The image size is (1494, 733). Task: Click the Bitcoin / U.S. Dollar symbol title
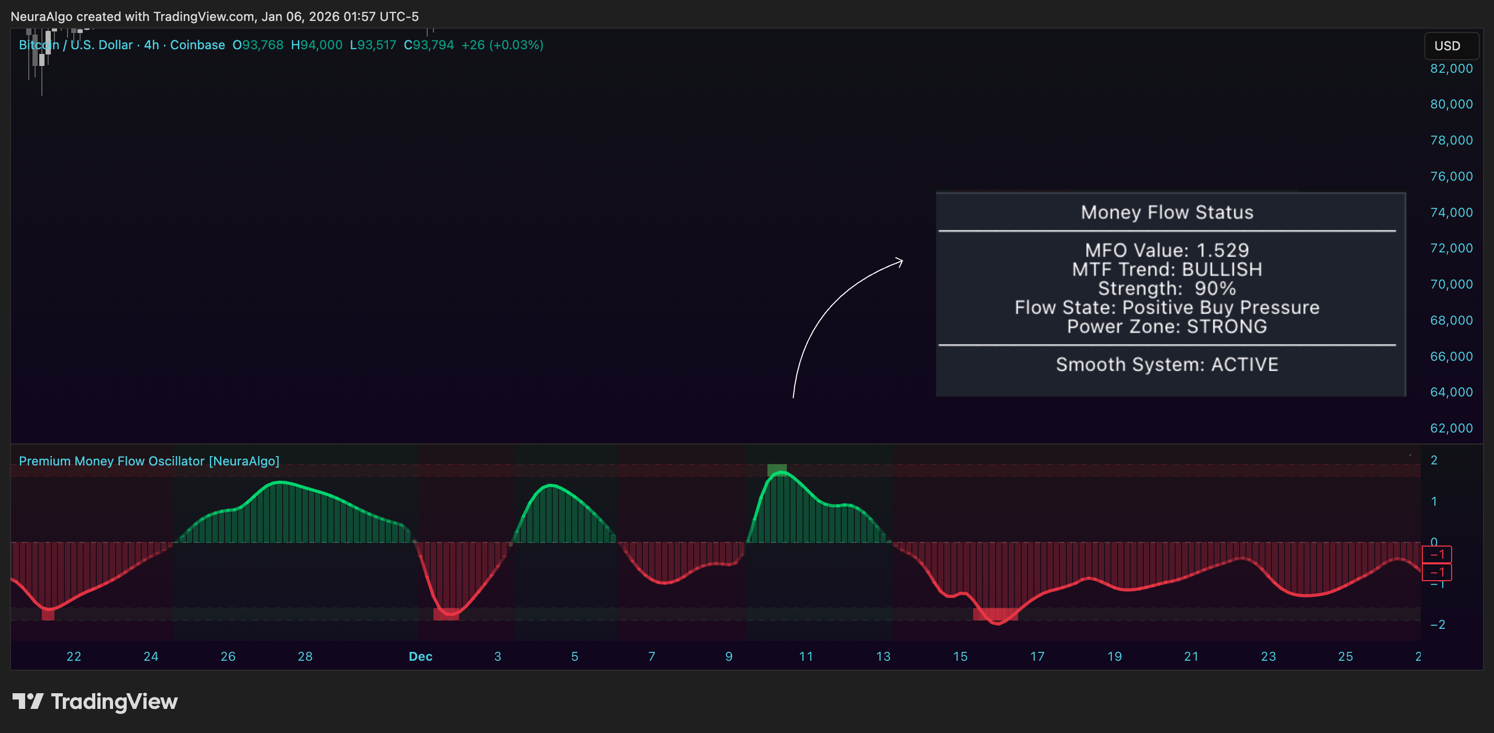click(76, 45)
